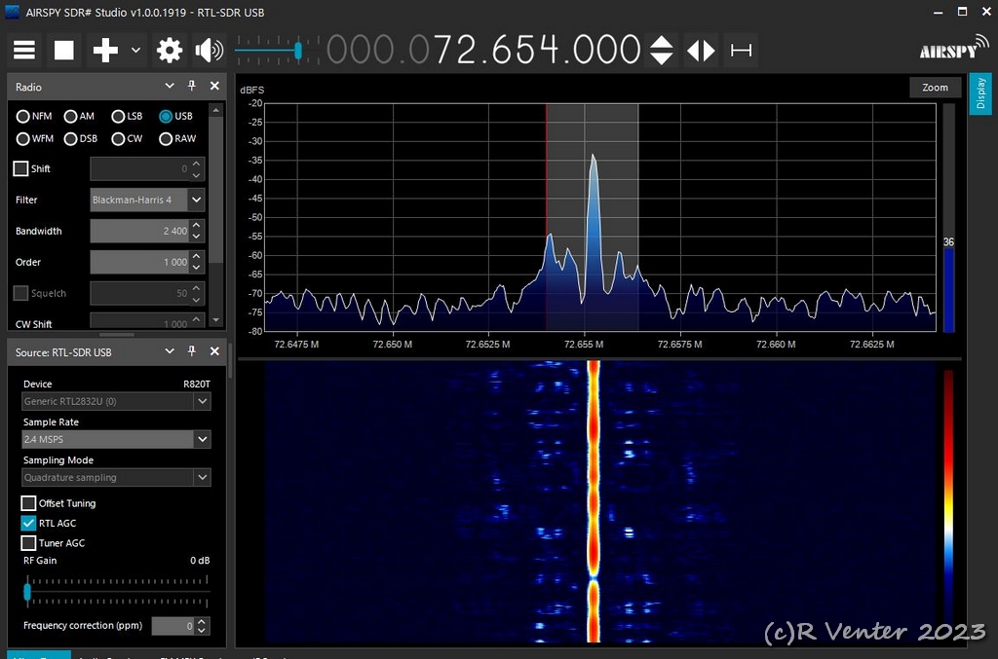This screenshot has height=659, width=998.
Task: Disable the RTL AGC checkbox
Action: pos(29,524)
